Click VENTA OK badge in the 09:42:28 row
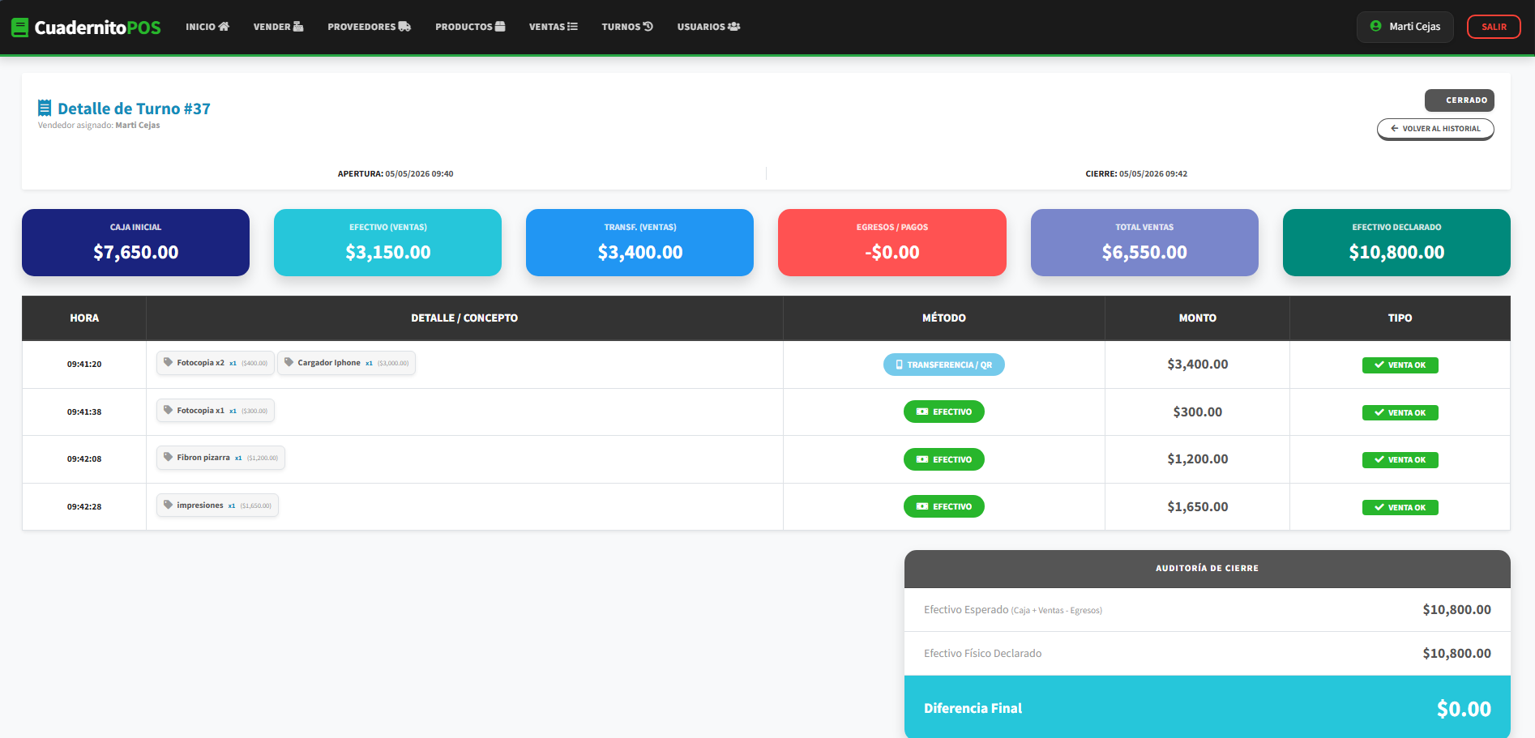Screen dimensions: 1535x738 1400,507
